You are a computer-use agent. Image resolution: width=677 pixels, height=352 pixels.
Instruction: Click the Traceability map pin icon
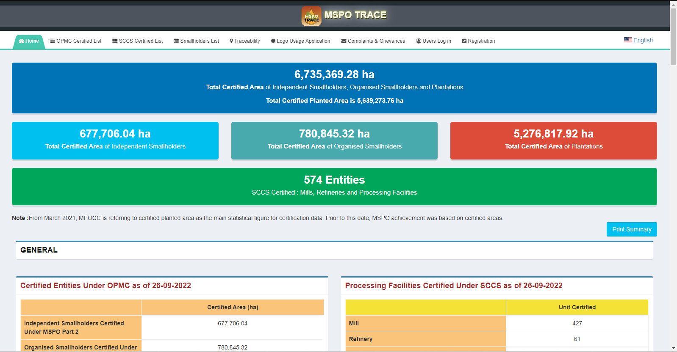pos(231,41)
